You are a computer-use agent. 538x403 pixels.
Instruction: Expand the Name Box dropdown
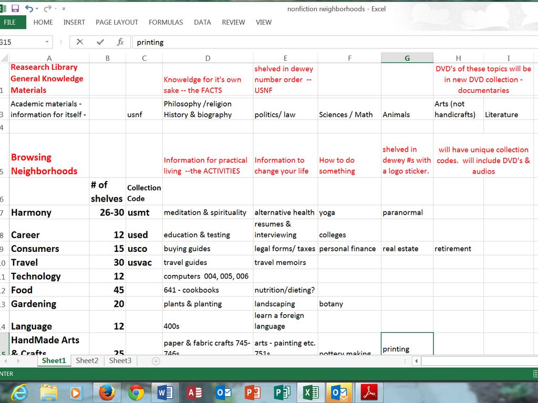[x=47, y=42]
